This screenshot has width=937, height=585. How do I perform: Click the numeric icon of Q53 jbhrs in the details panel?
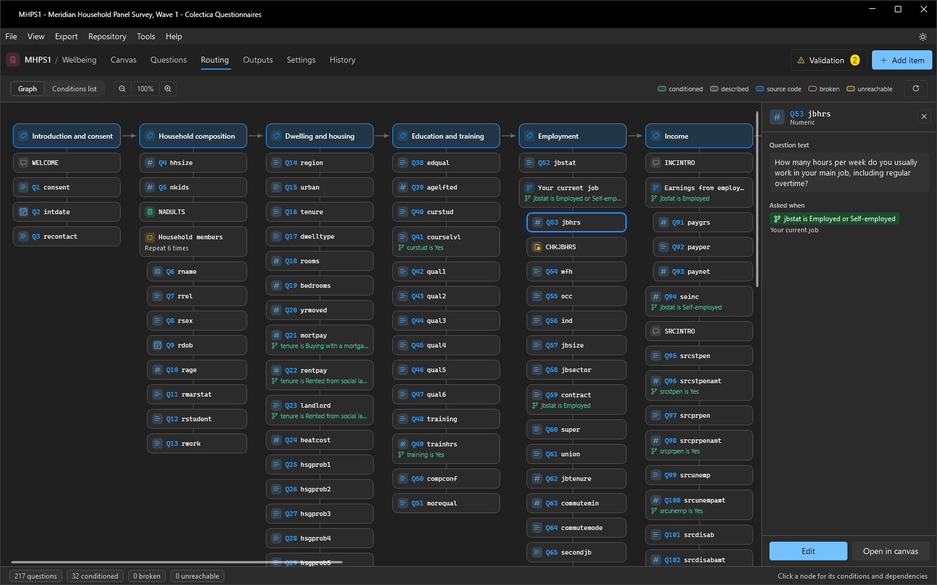(777, 117)
